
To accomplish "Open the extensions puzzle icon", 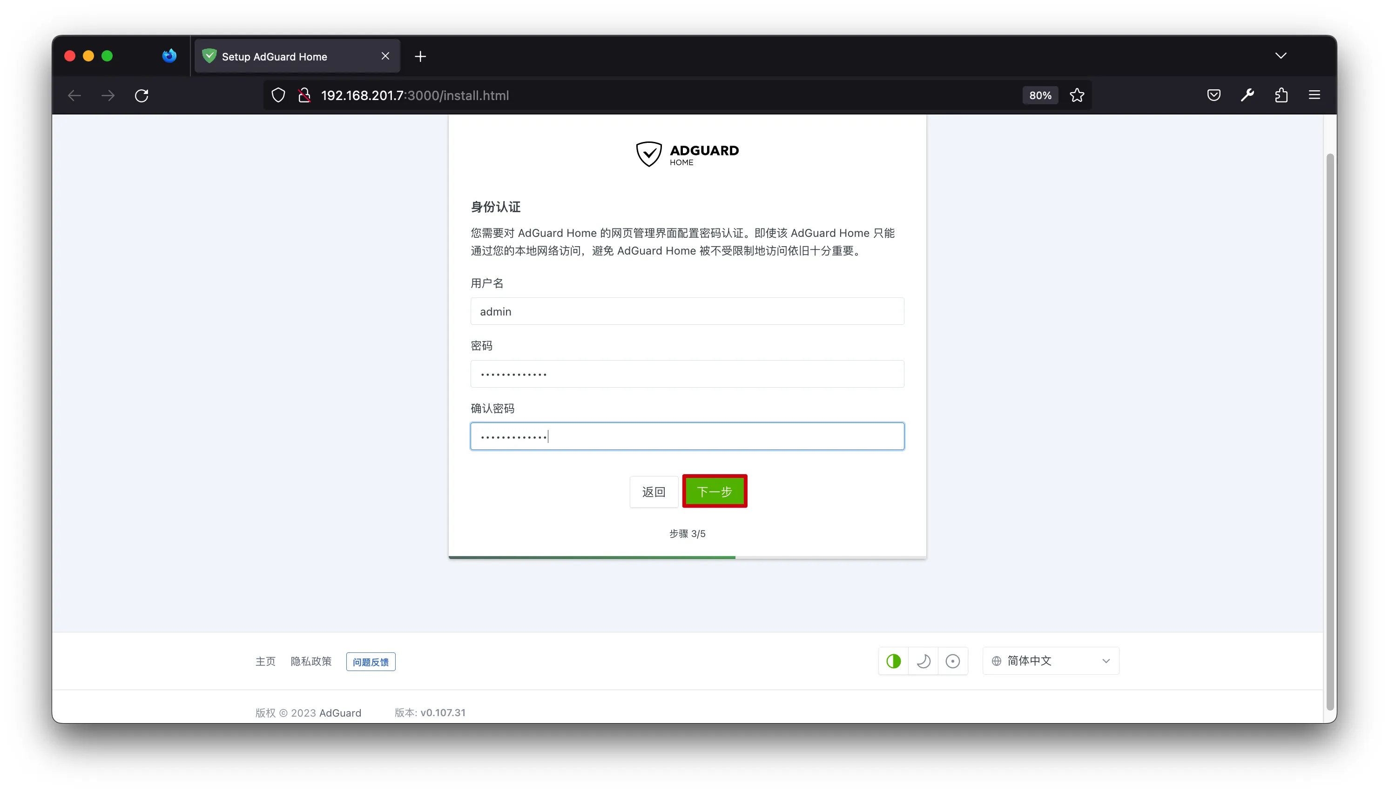I will 1281,95.
